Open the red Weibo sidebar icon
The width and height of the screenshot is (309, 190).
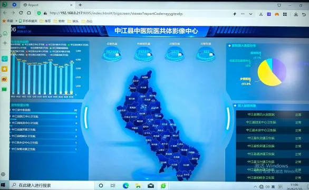tap(4, 79)
